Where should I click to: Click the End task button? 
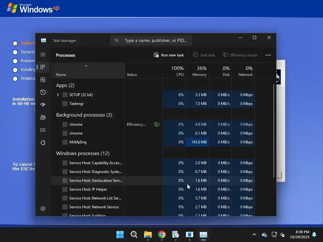[x=204, y=55]
